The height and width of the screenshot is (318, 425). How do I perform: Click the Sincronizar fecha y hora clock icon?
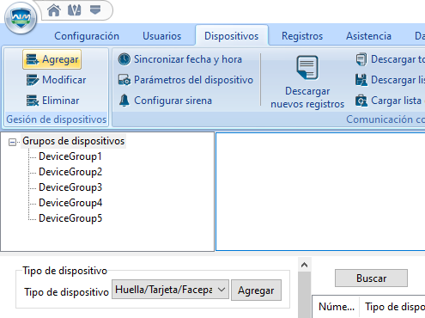(124, 59)
